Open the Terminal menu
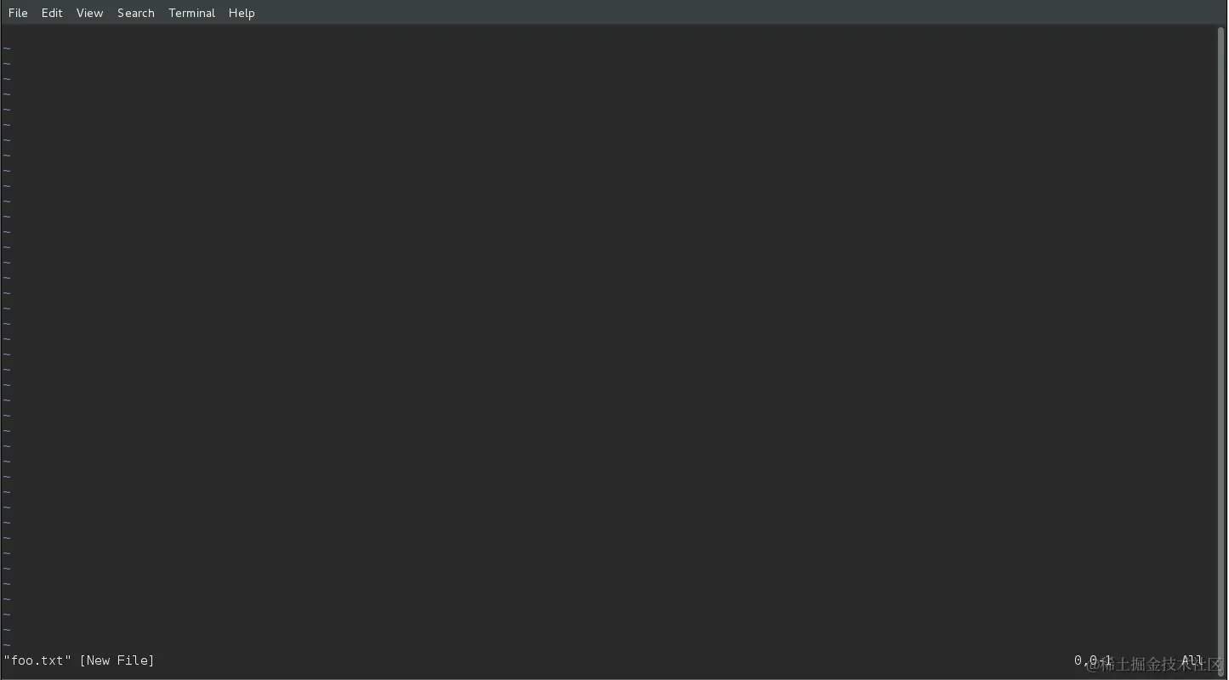The image size is (1229, 680). click(191, 13)
